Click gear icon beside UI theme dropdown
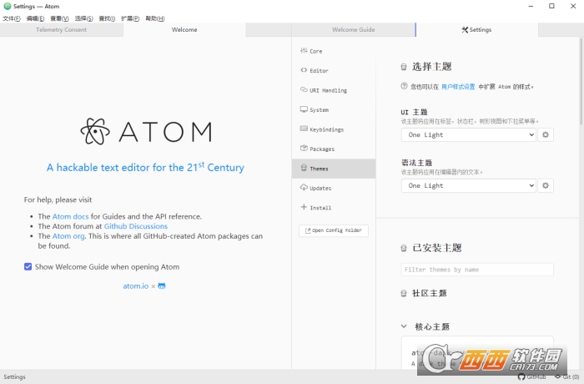The width and height of the screenshot is (584, 384). [546, 135]
